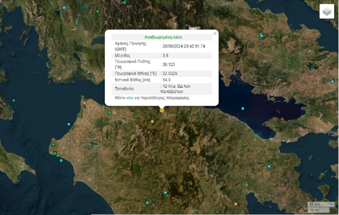The image size is (339, 215).
Task: Click the magnitude value 3.6 in popup
Action: point(165,55)
